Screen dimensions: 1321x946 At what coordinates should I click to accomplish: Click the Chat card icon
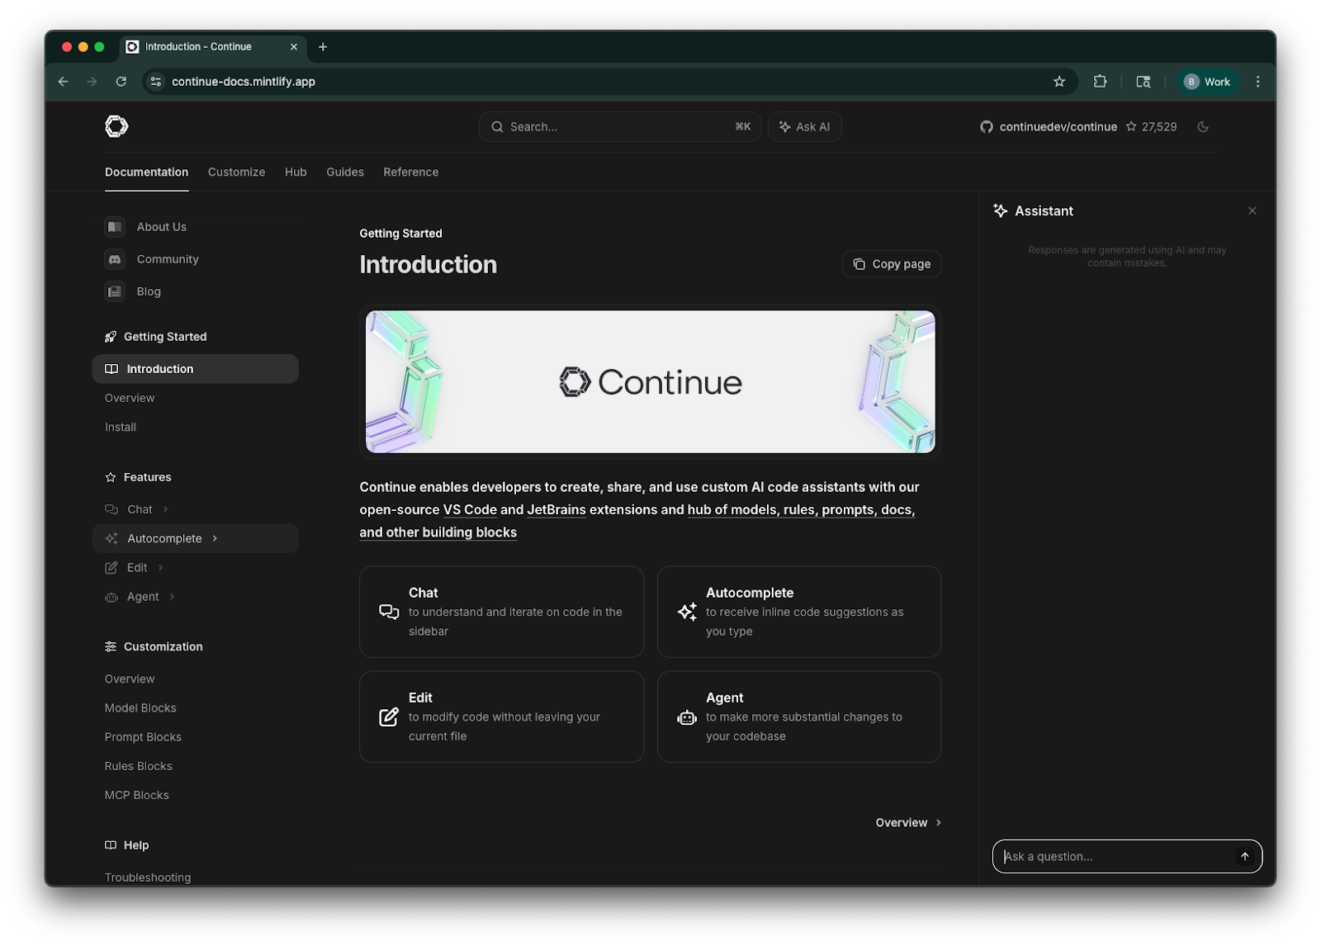389,612
